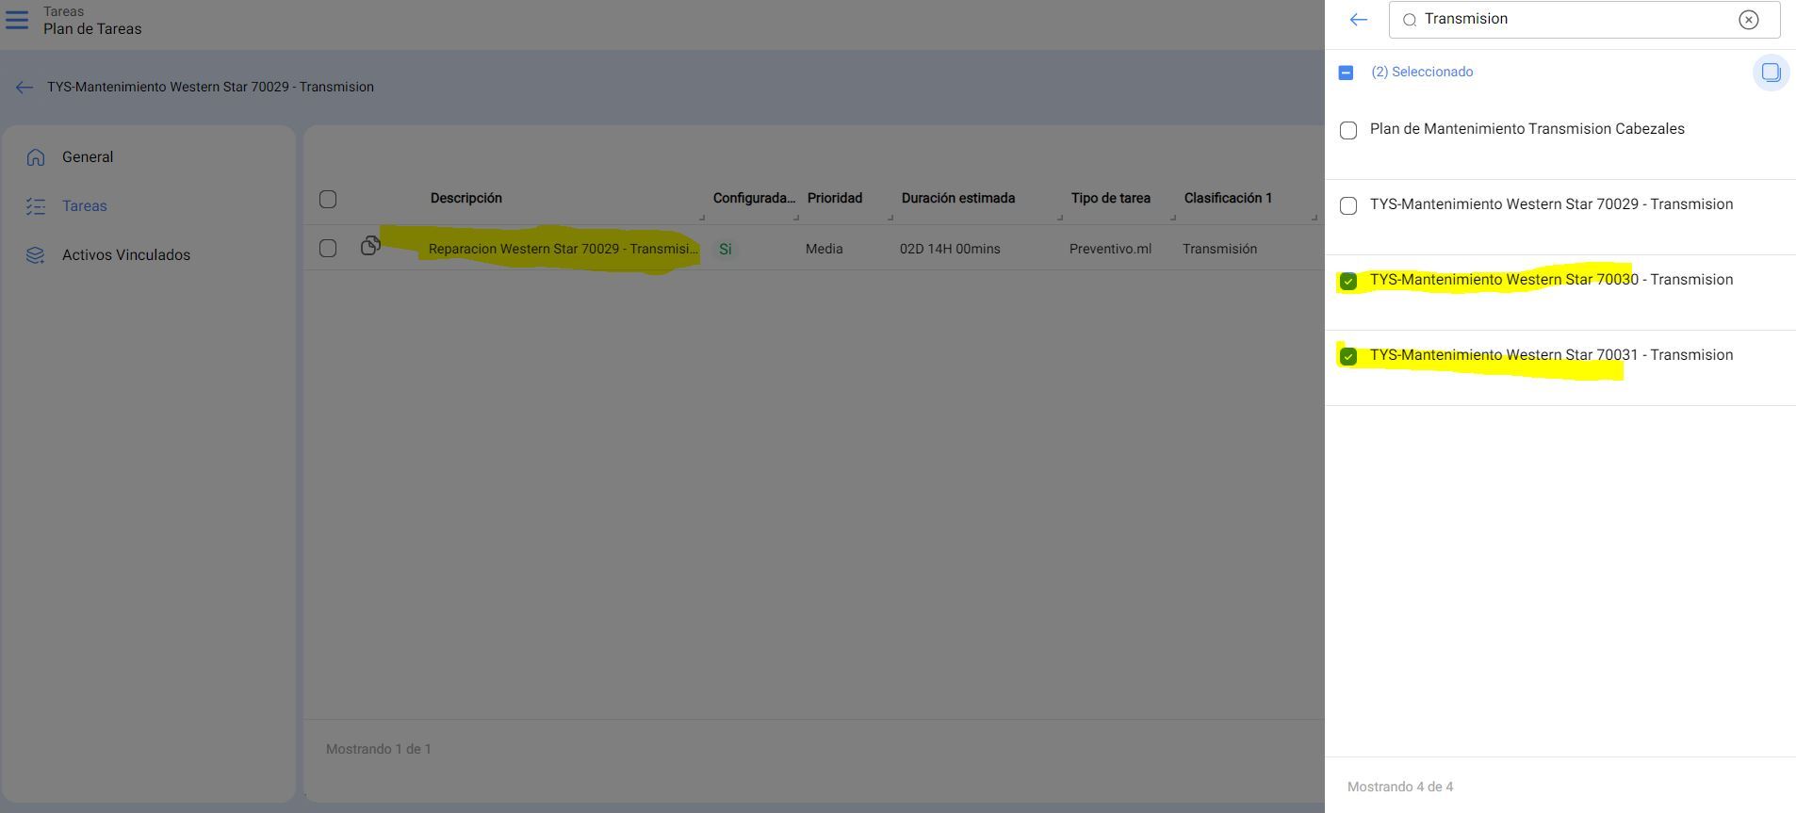Check Plan de Mantenimiento Transmision Cabezales
1796x813 pixels.
pyautogui.click(x=1348, y=131)
